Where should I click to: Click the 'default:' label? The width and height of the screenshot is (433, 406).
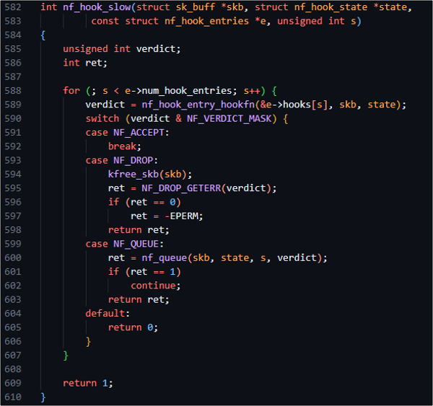tap(108, 314)
